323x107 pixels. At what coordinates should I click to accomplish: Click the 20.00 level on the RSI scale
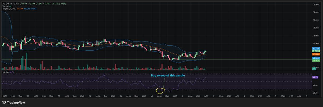(x=315, y=93)
